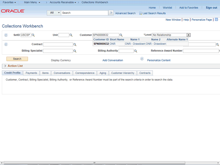Viewport: 220px width, 165px height.
Task: Open the Unit lookup magnifier
Action: click(x=71, y=35)
